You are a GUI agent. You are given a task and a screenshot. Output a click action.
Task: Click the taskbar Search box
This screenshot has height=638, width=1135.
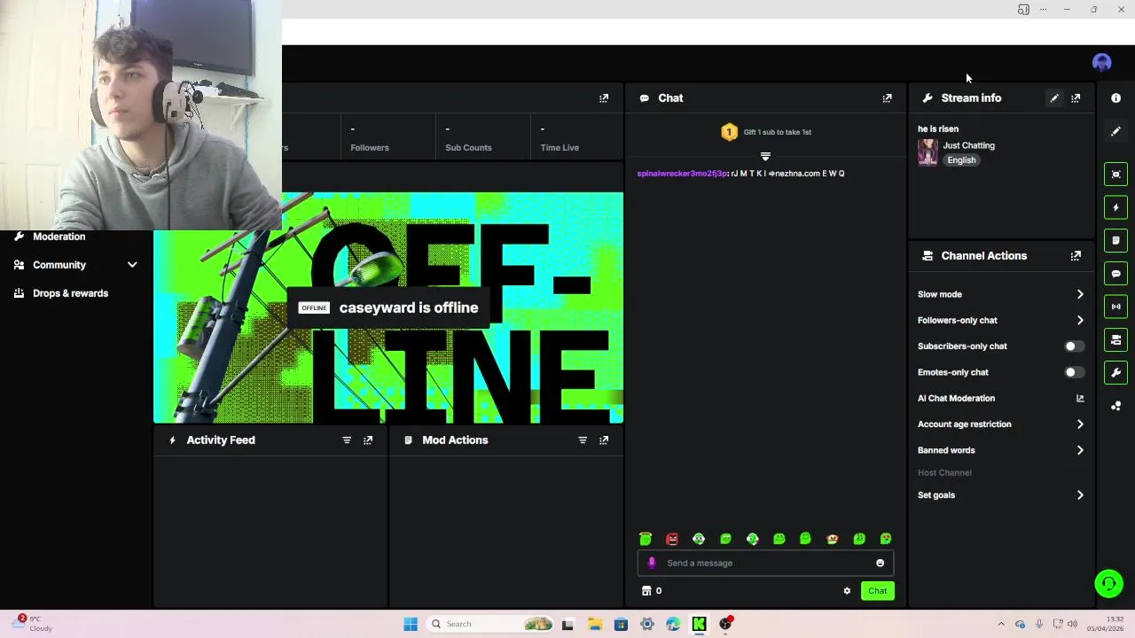pyautogui.click(x=490, y=624)
